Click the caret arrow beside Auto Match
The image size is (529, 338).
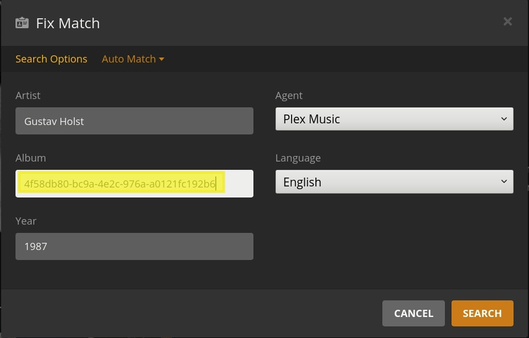click(162, 59)
